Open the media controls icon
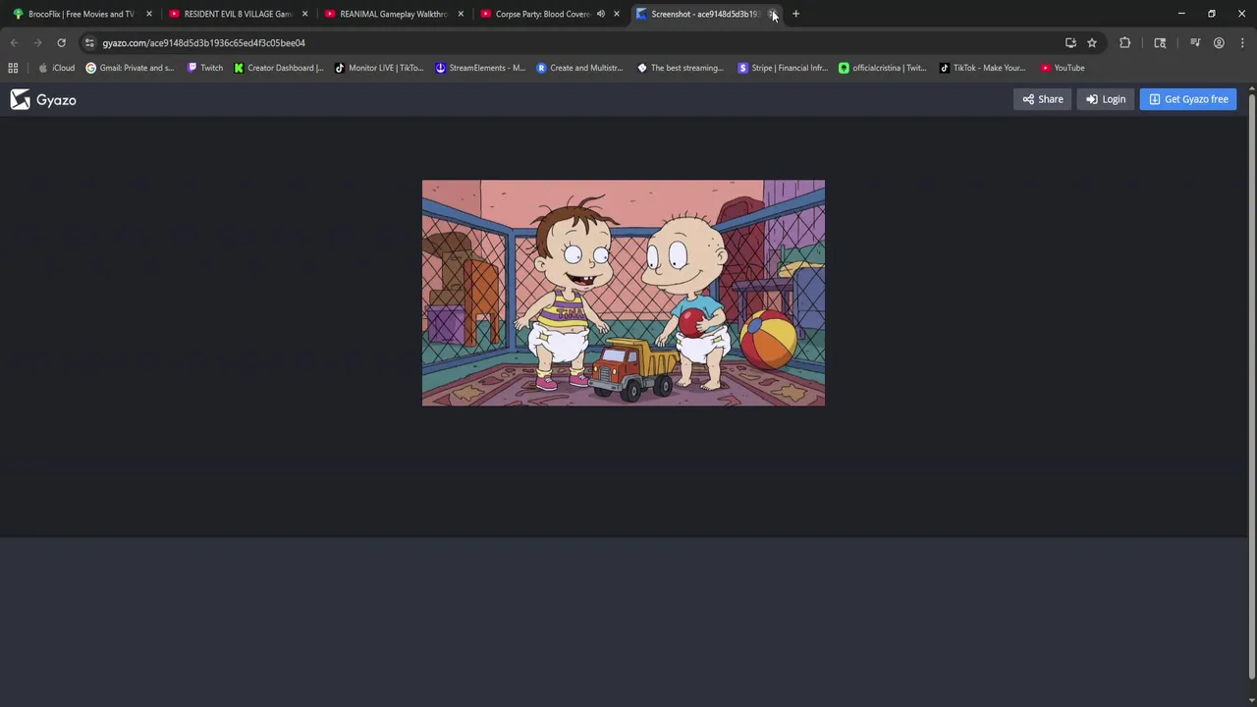Screen dimensions: 1257x707 pyautogui.click(x=1195, y=42)
